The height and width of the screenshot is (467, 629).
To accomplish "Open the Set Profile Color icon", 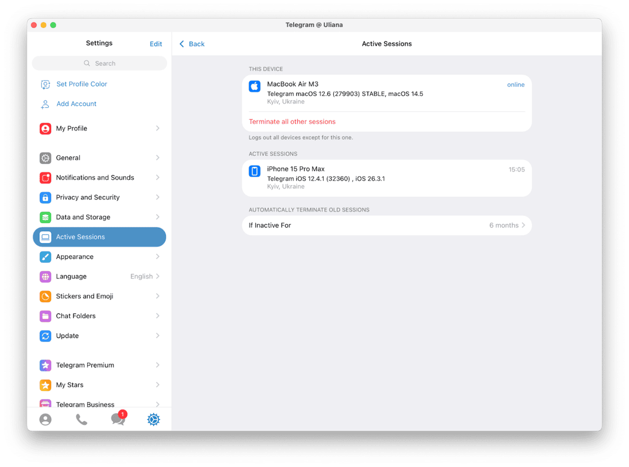I will (x=46, y=84).
